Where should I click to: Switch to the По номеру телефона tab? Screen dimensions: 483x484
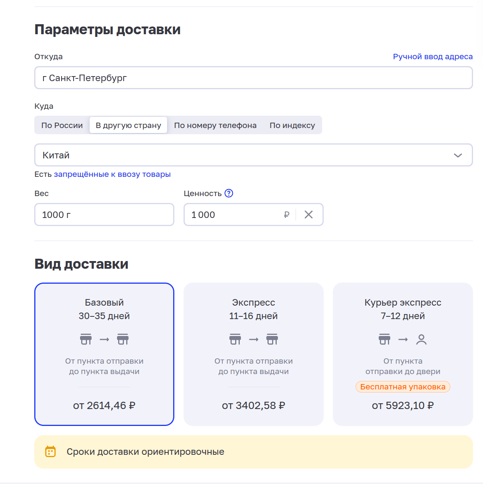pos(215,125)
